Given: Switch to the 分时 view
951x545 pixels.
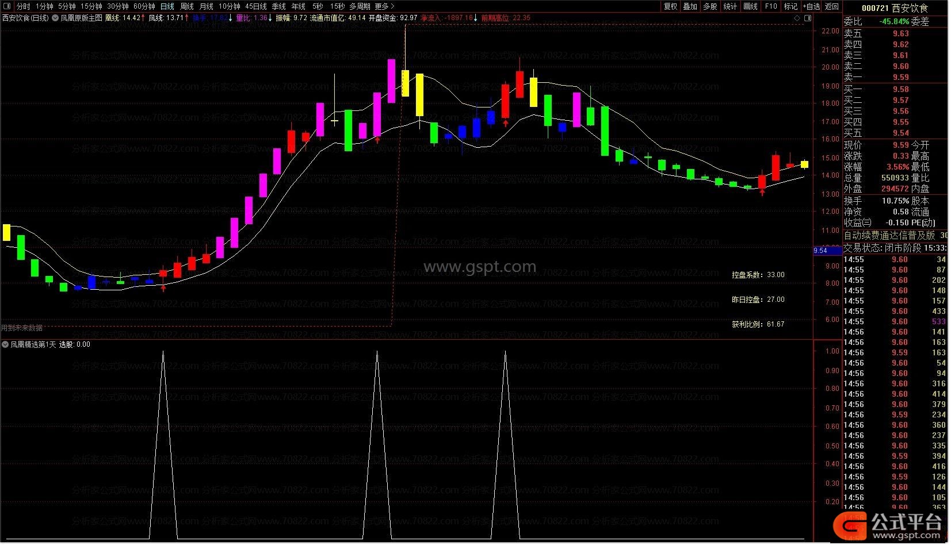Looking at the screenshot, I should click(x=24, y=6).
